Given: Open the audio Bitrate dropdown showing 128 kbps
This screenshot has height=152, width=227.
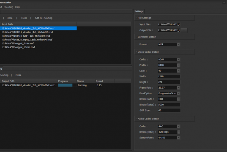Looking at the screenshot, I should (169, 132).
